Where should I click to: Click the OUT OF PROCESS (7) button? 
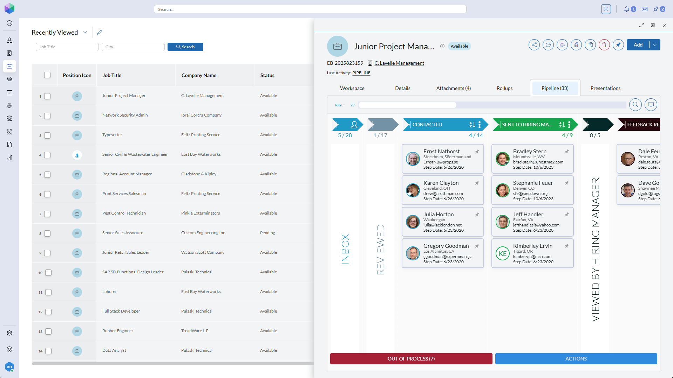click(411, 358)
